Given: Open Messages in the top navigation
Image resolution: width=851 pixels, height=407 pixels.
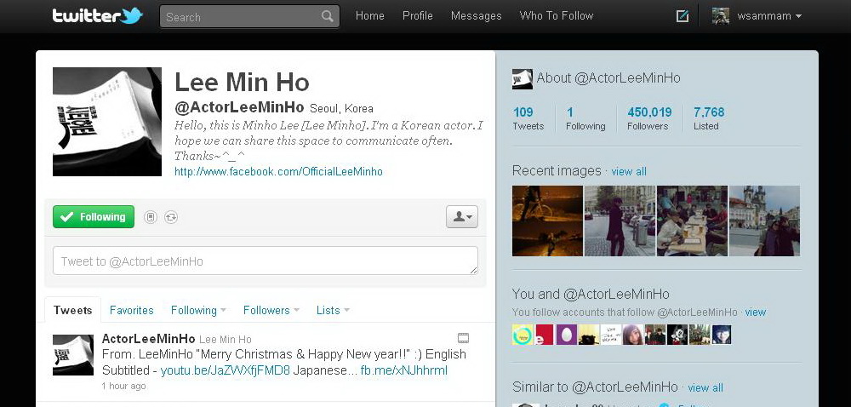Looking at the screenshot, I should click(476, 15).
